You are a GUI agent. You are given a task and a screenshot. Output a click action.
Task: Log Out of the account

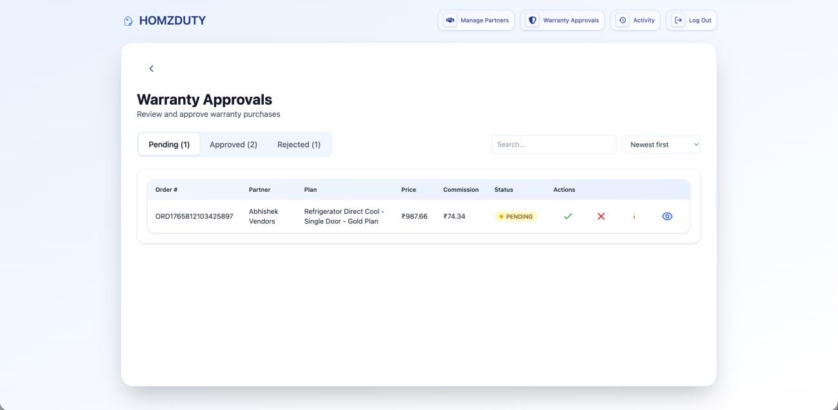coord(692,20)
